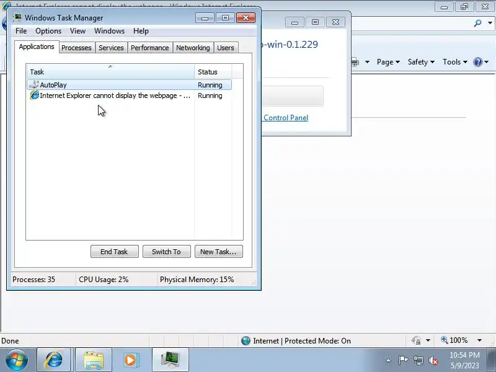Select the AutoPlay task row
Screen dimensions: 496x372
[x=130, y=85]
